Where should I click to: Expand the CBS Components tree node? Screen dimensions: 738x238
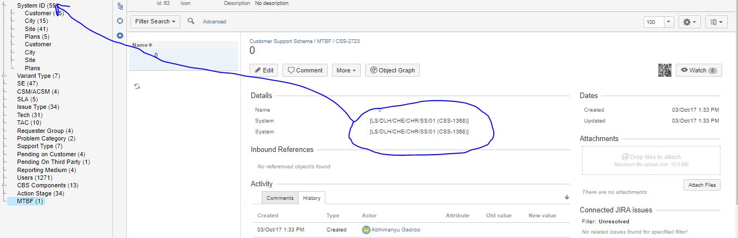[5, 185]
